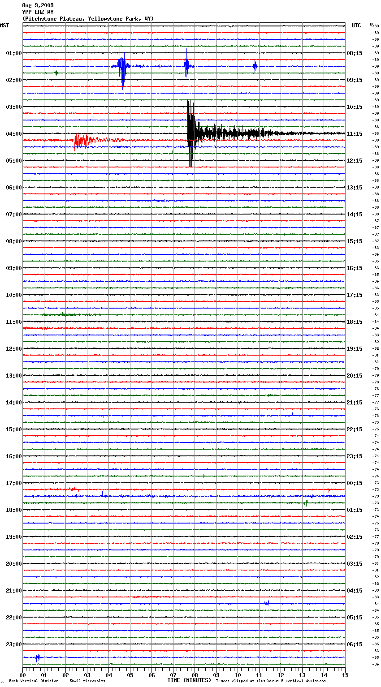Select the 08:00 MST time label
This screenshot has width=381, height=687.
coord(14,241)
